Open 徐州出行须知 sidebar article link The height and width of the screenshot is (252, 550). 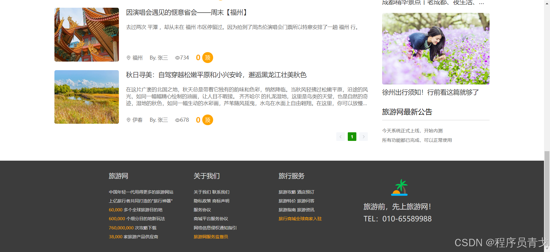431,92
